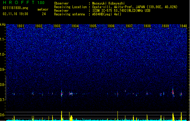The height and width of the screenshot is (121, 190).
Task: Click the 1935 time marker
Action: click(93, 26)
